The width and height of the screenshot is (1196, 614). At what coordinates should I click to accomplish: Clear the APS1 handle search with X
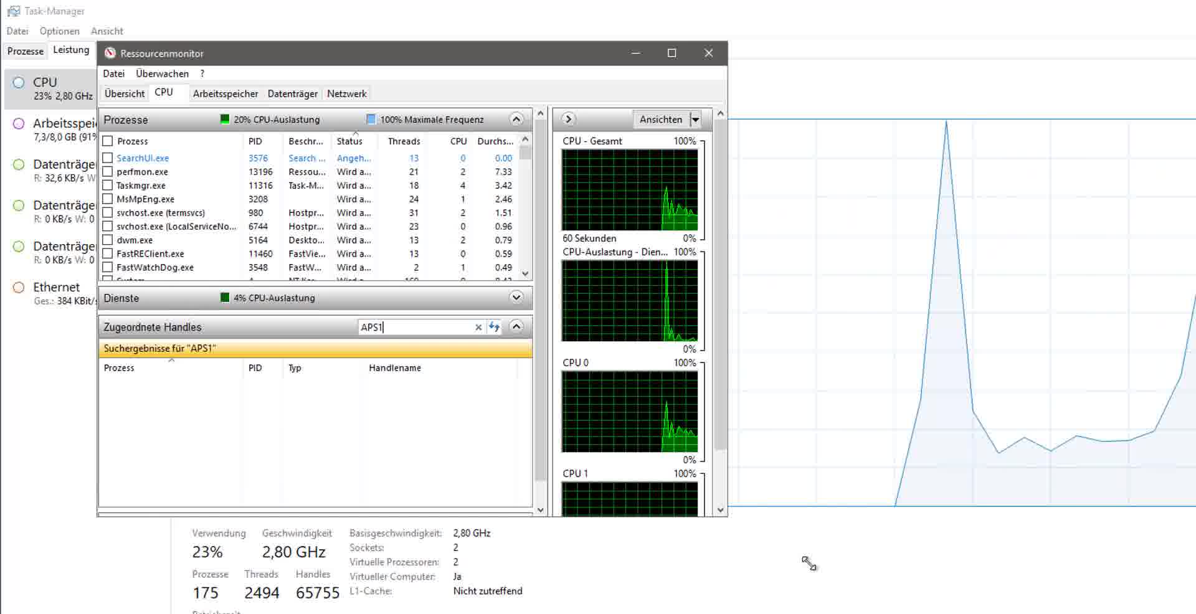coord(478,327)
